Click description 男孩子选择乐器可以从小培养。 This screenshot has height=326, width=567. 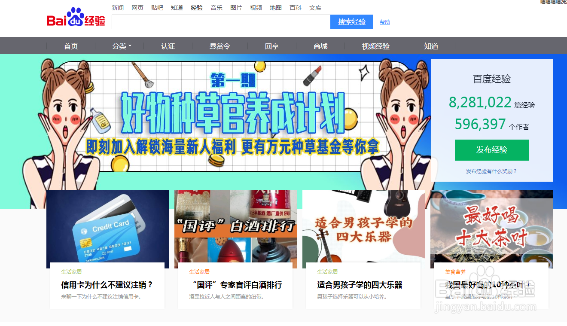pos(352,296)
